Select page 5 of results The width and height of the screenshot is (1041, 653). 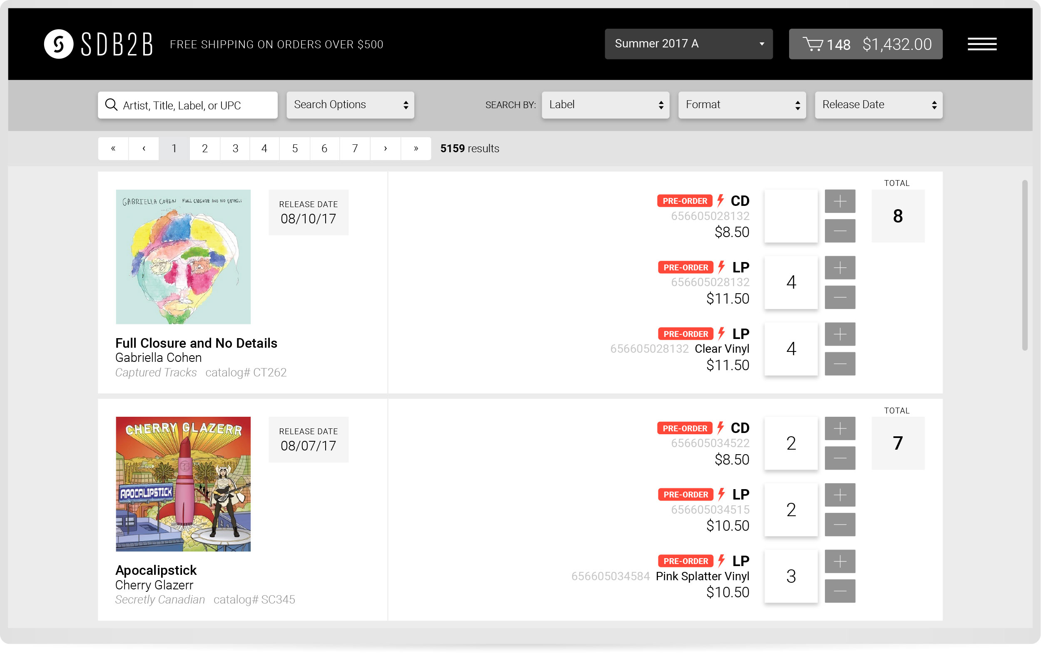(295, 148)
